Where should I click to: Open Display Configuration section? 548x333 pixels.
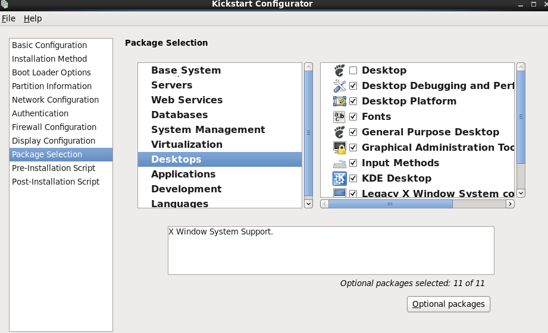click(x=61, y=141)
